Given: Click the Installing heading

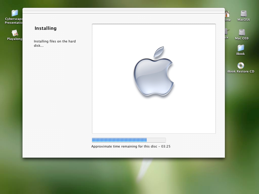Looking at the screenshot, I should tap(46, 28).
